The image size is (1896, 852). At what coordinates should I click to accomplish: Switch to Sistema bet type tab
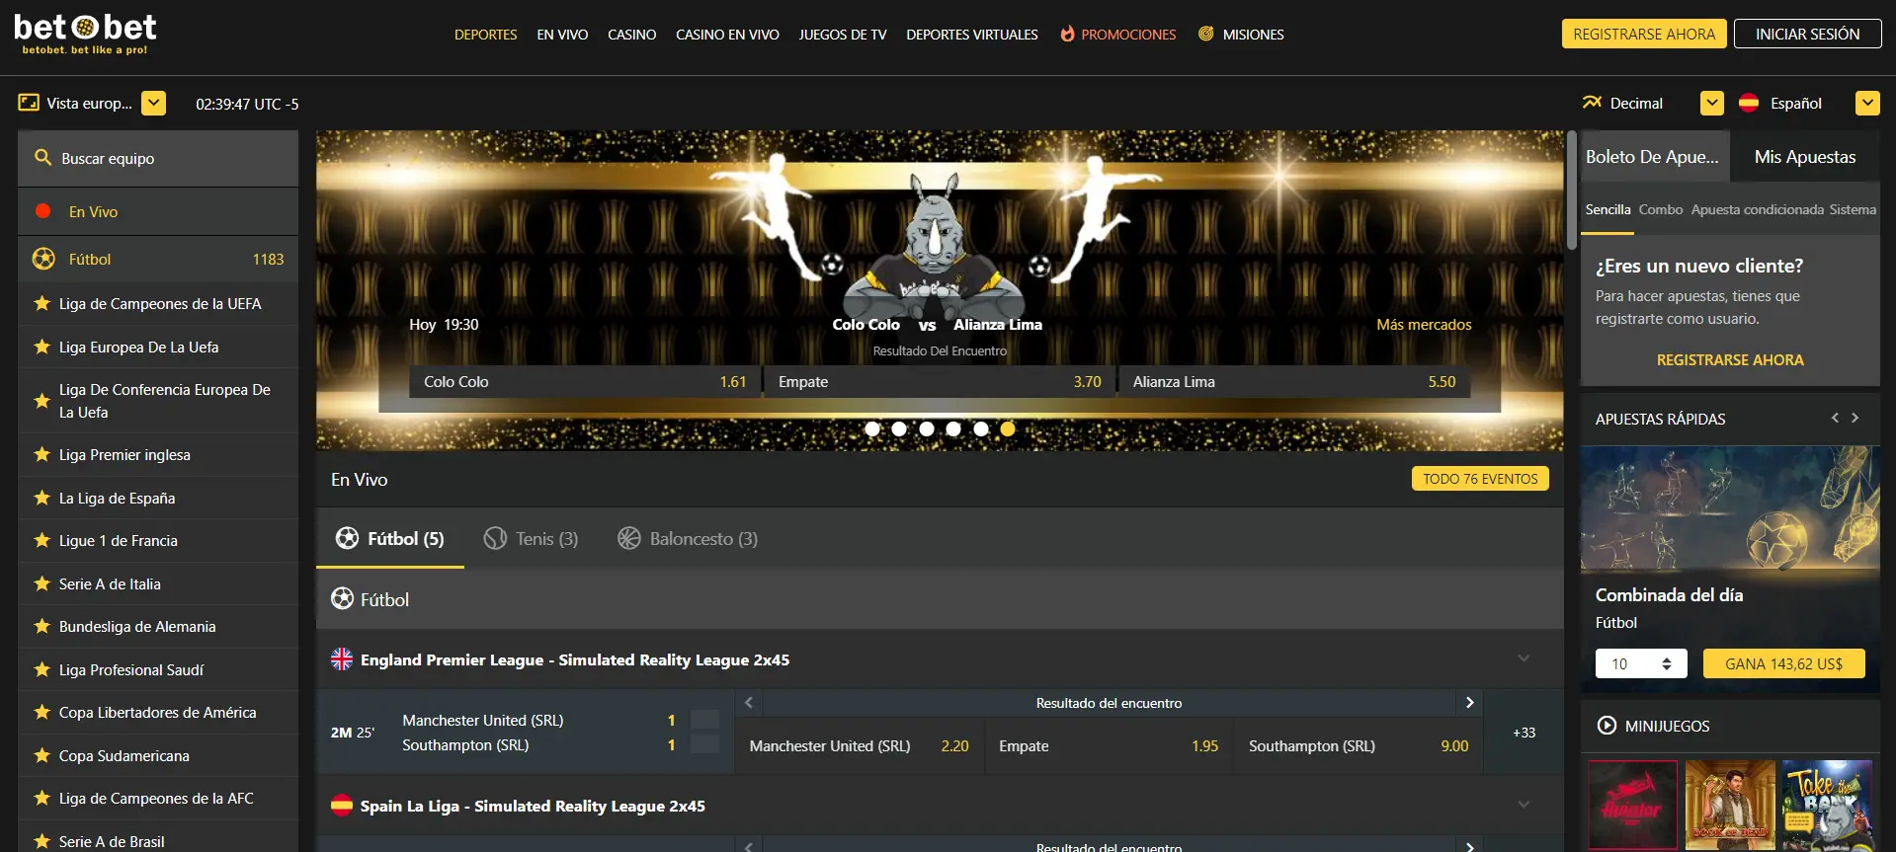pos(1853,209)
